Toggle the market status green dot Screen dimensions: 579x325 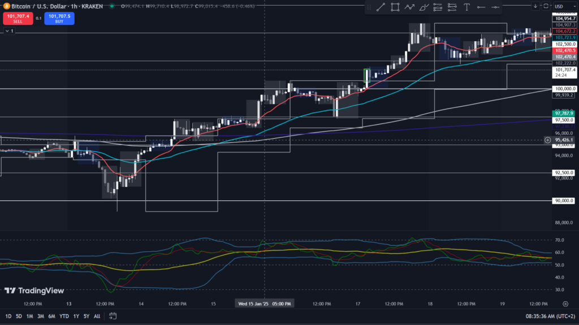(112, 6)
